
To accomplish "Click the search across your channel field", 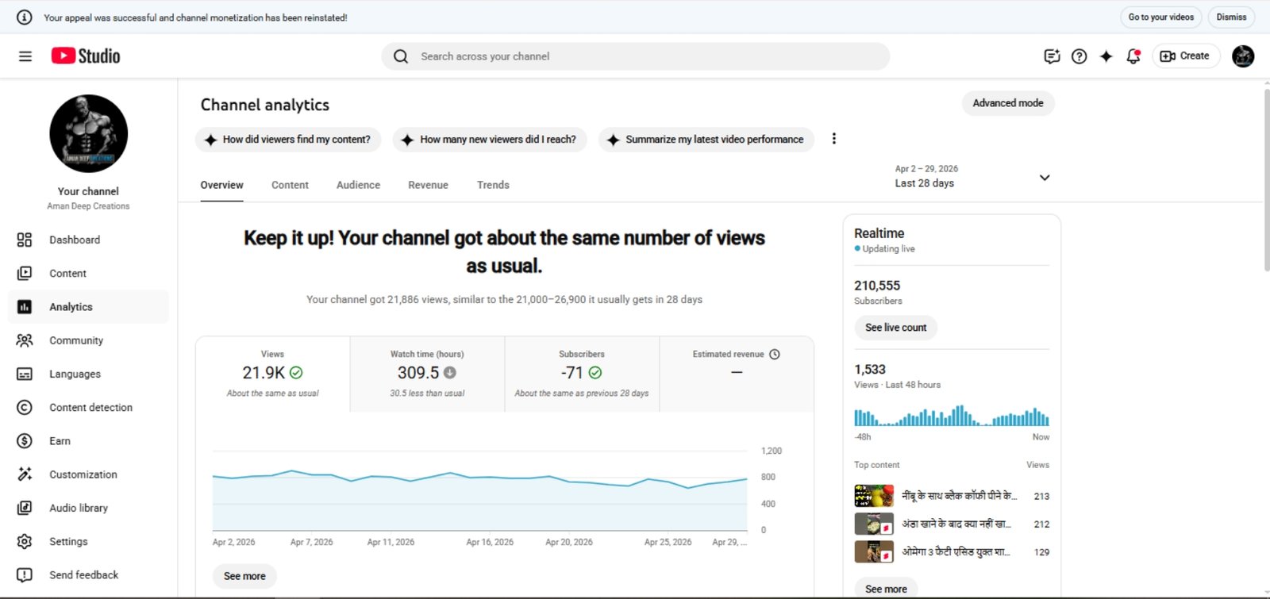I will click(635, 56).
